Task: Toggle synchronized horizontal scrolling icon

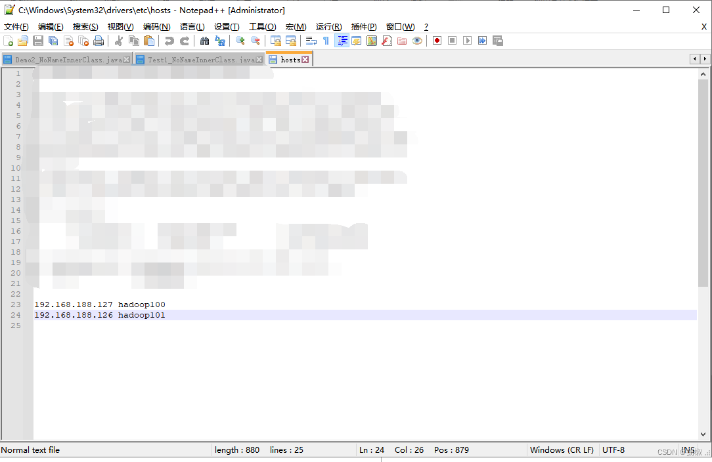Action: click(290, 41)
